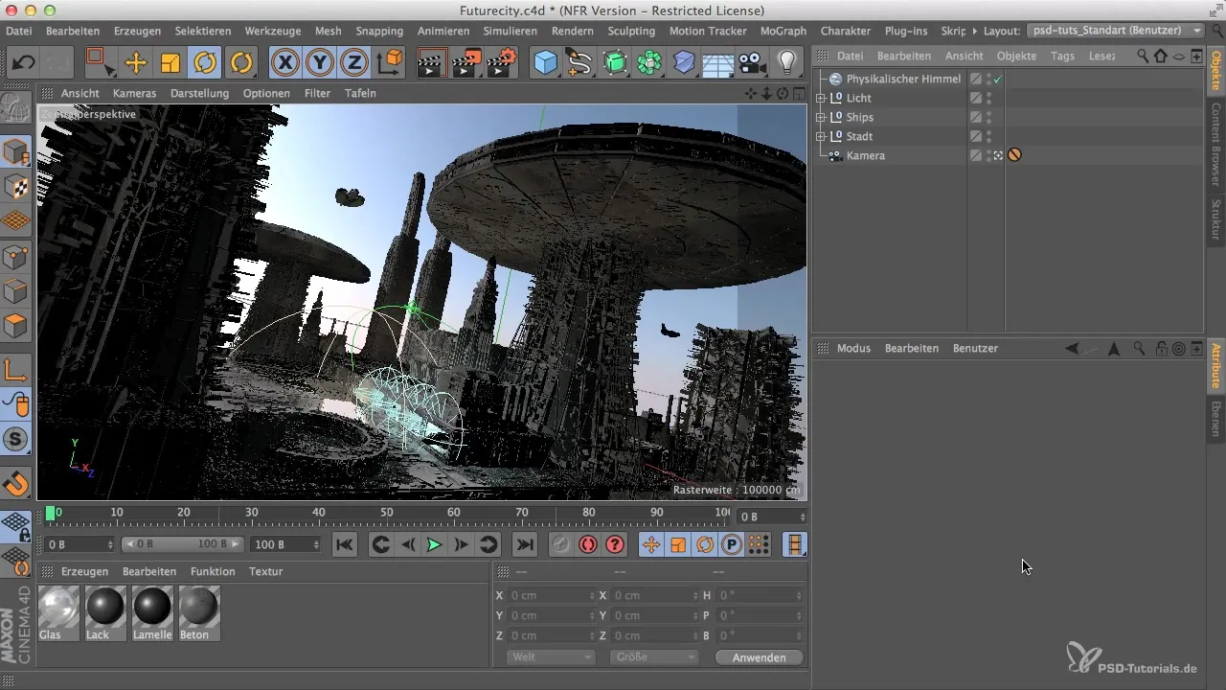Click the X position input field

[x=552, y=595]
